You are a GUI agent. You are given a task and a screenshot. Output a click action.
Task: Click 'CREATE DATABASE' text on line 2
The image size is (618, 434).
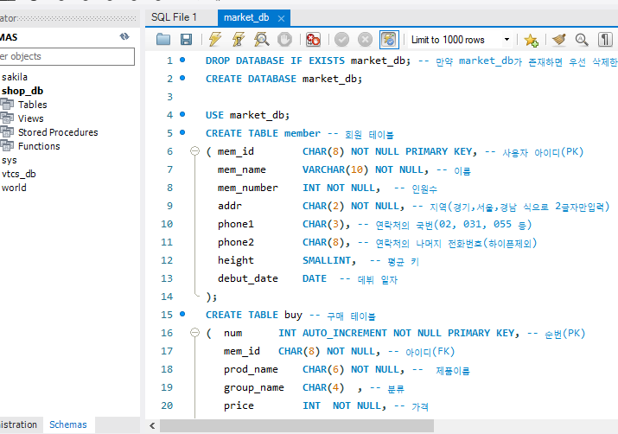coord(251,79)
